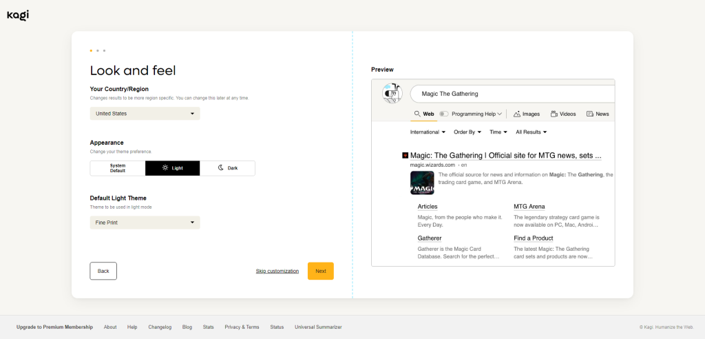
Task: Toggle the Programming Help switch
Action: pyautogui.click(x=443, y=114)
